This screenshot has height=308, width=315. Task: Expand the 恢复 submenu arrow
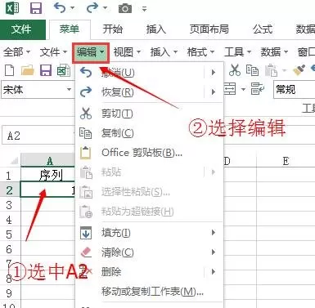click(x=214, y=92)
